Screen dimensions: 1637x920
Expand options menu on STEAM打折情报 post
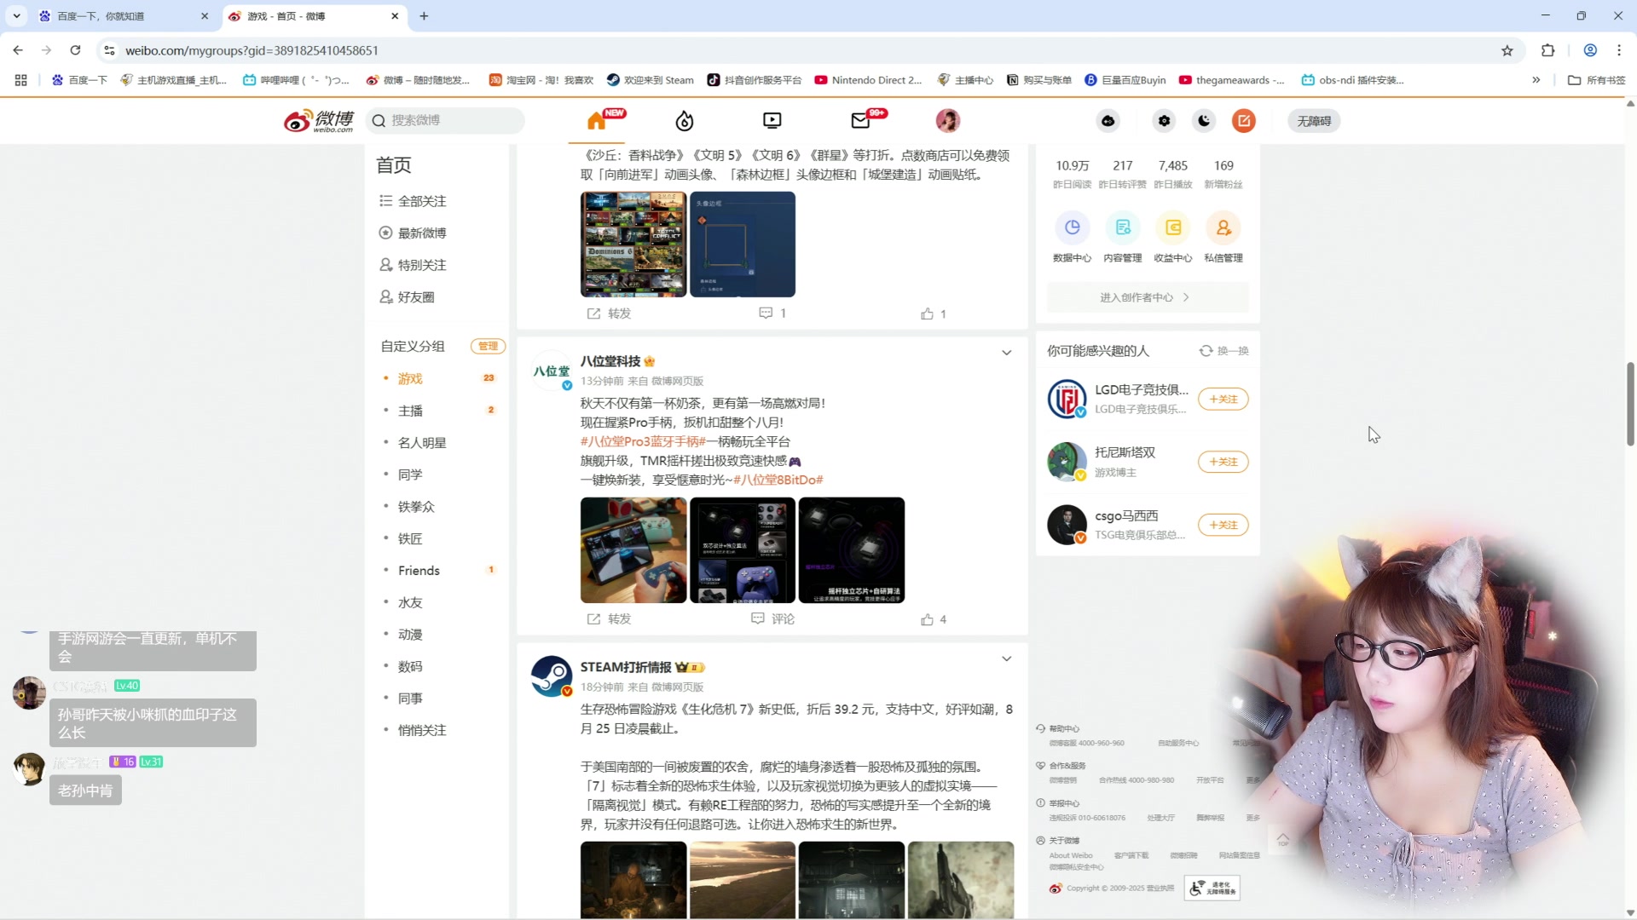pos(1007,658)
